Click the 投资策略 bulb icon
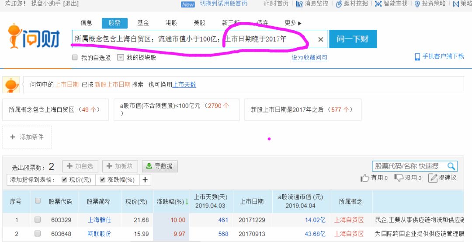The image size is (472, 242). (x=417, y=4)
